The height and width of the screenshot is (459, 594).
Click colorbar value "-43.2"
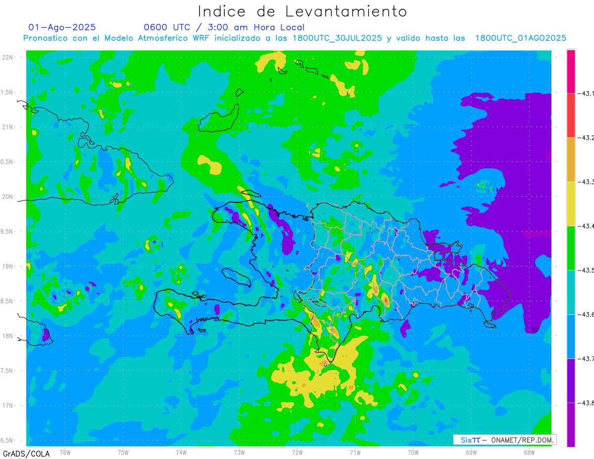click(585, 138)
